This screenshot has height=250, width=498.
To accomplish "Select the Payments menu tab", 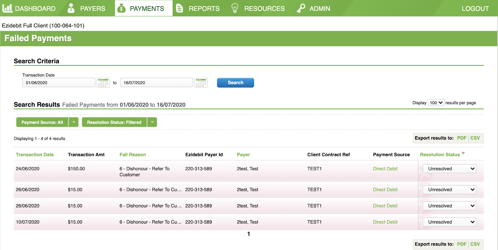I will click(x=144, y=8).
